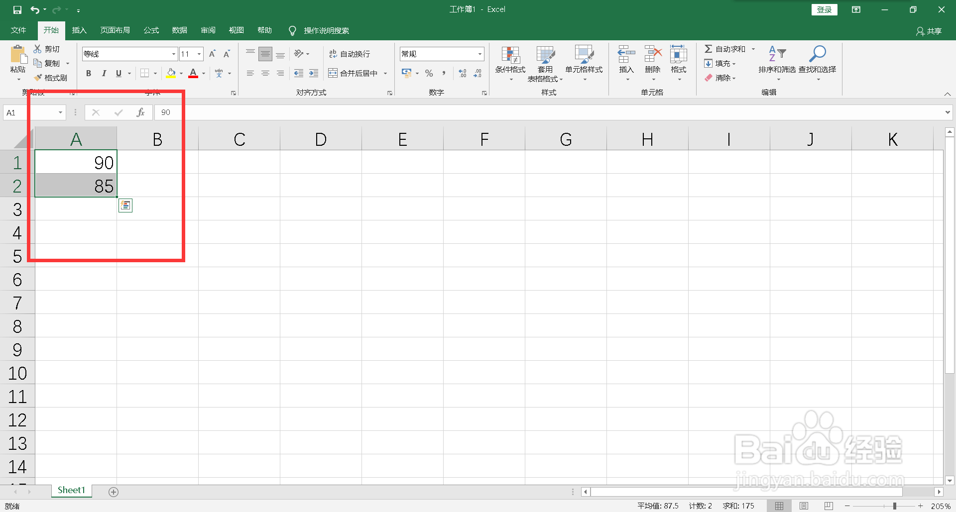Screen dimensions: 956x512
Task: Click the Cut scissors icon
Action: (x=37, y=49)
